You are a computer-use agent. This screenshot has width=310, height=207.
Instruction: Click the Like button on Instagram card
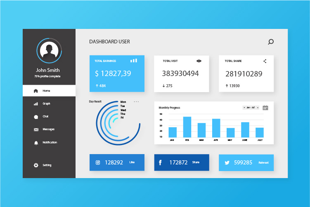[132, 162]
